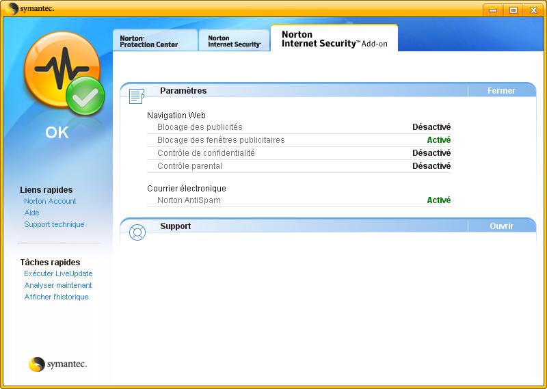Start a scan with Analyser maintenant
This screenshot has width=547, height=389.
58,285
